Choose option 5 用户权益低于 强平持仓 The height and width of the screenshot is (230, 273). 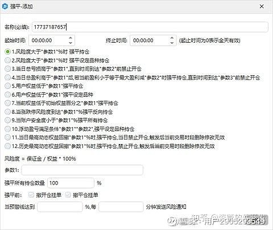pos(7,86)
